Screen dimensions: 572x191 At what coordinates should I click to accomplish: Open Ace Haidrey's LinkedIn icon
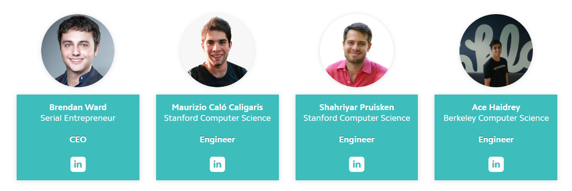point(496,164)
